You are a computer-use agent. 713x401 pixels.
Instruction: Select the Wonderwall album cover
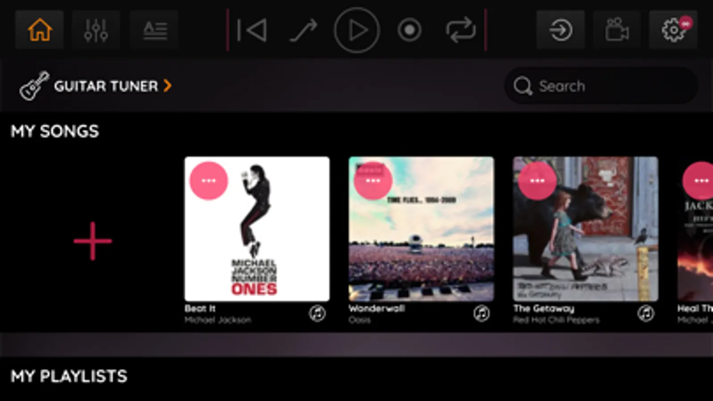421,229
